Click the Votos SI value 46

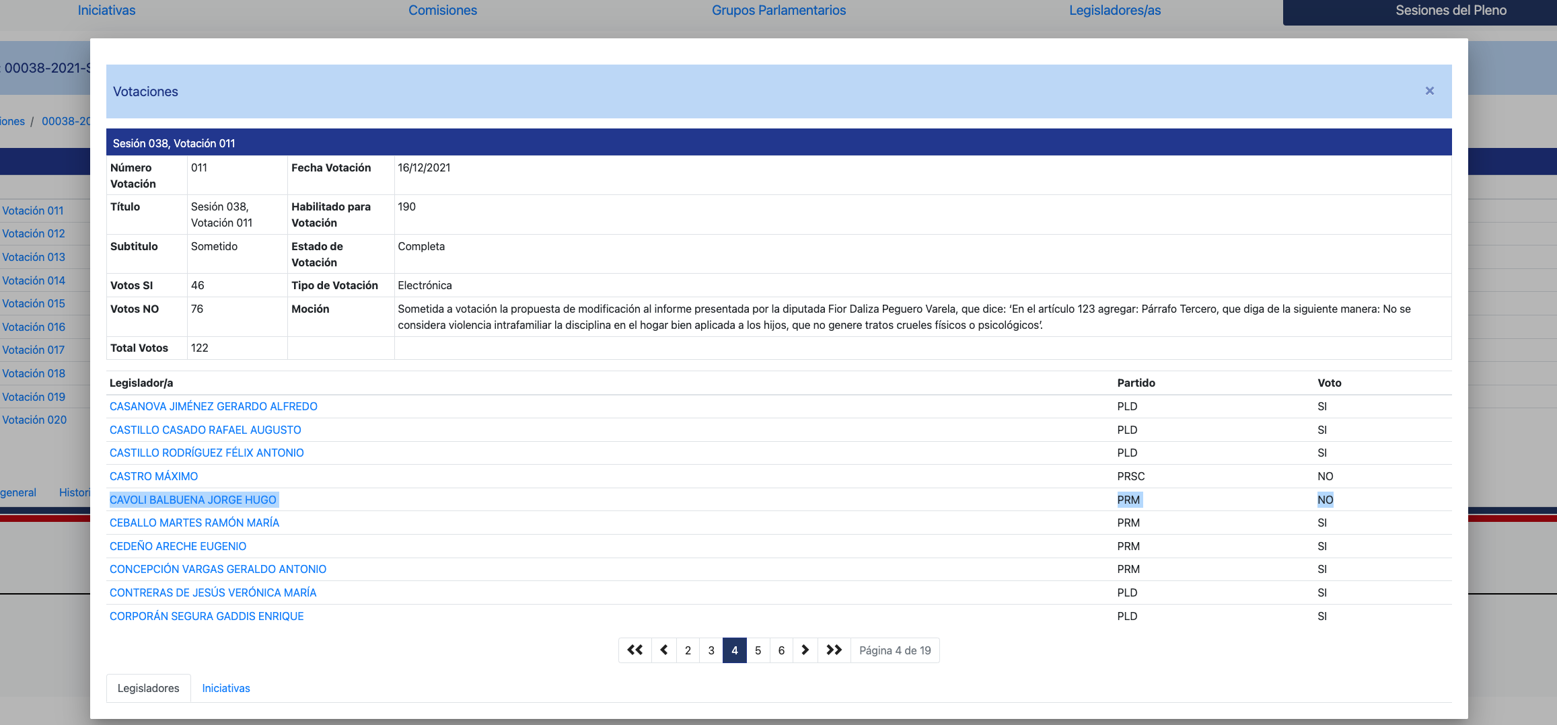pos(198,285)
